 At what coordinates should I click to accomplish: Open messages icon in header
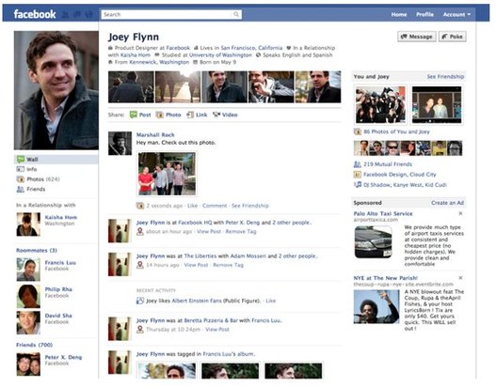[77, 14]
